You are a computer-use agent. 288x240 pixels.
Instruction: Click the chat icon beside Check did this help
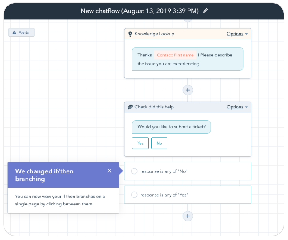pos(130,107)
